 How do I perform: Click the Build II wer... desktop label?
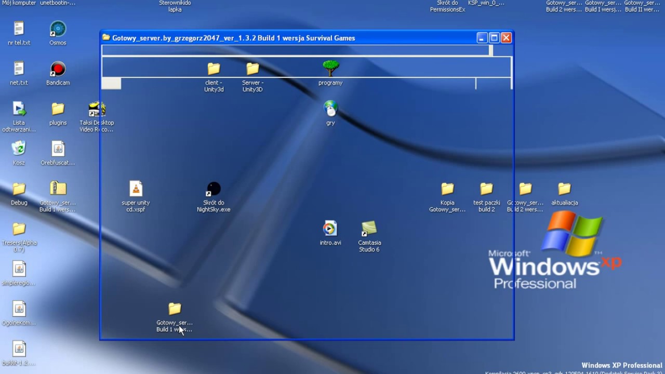642,6
